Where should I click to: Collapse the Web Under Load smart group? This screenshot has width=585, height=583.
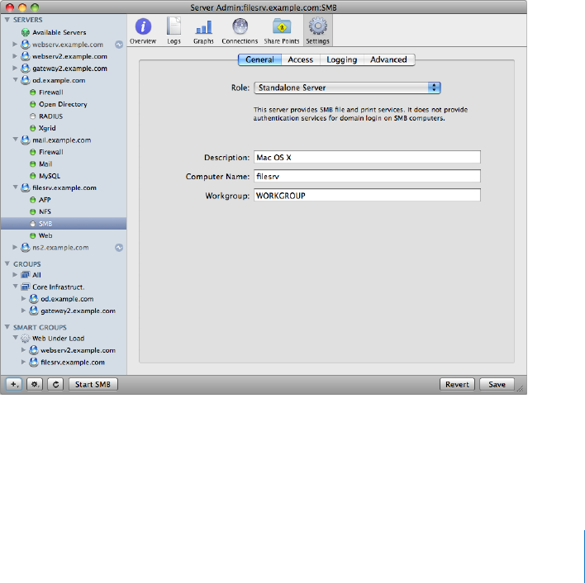click(16, 338)
